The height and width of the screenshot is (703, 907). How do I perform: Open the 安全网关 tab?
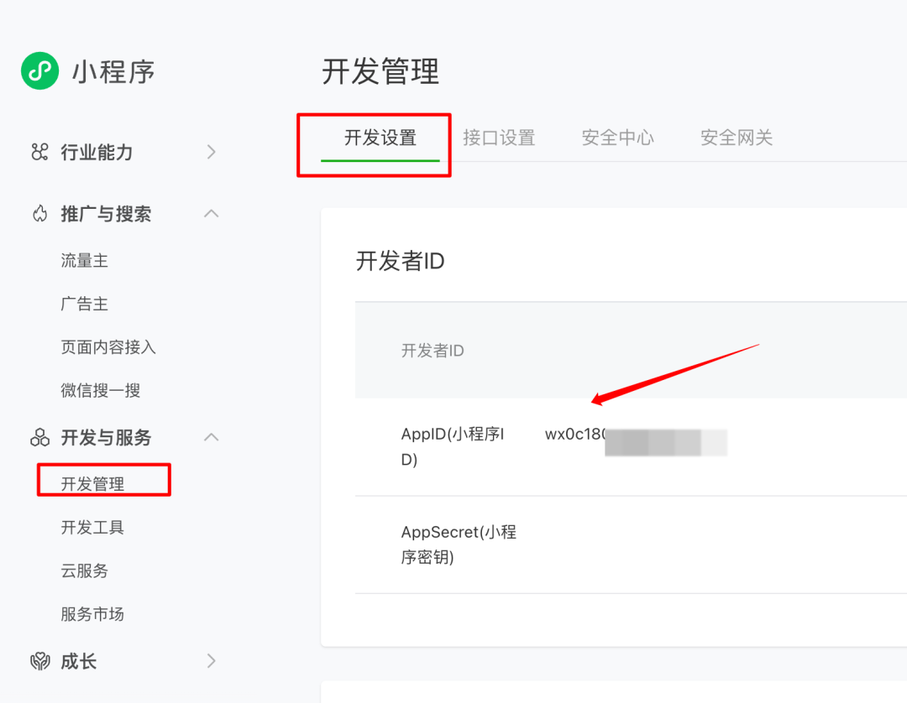(737, 138)
